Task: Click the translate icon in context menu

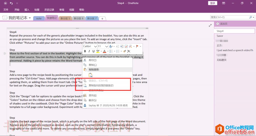Action: coord(85,100)
